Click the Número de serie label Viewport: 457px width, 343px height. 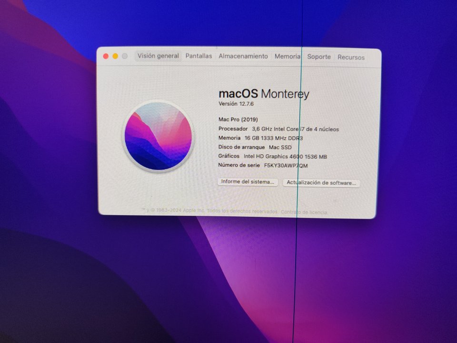pos(238,165)
